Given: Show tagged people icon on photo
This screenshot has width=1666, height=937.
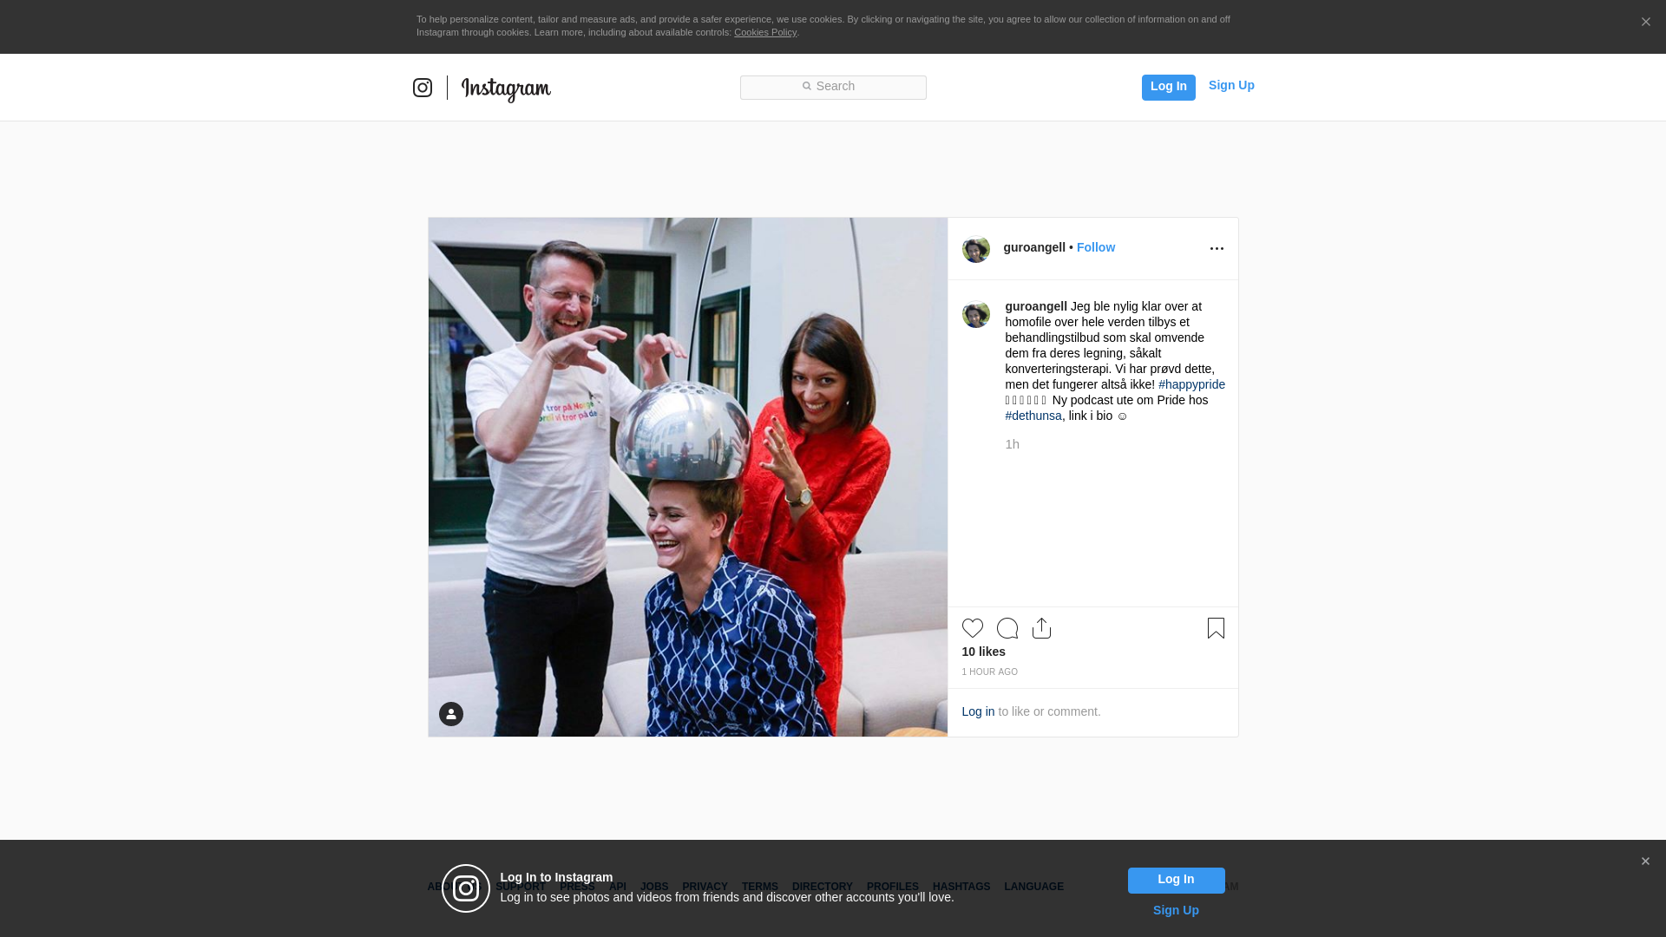Looking at the screenshot, I should tap(450, 714).
